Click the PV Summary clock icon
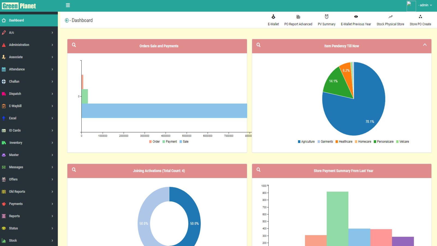This screenshot has height=246, width=437. coord(326,17)
